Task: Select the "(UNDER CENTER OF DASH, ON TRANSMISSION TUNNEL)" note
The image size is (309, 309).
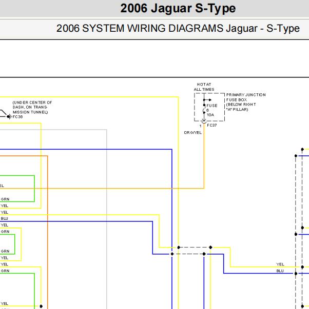Action: coord(32,107)
